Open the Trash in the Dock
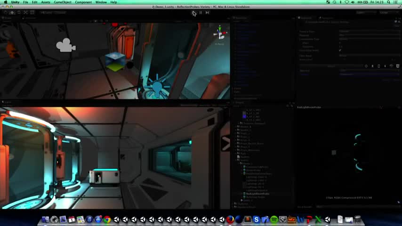The width and height of the screenshot is (402, 226). point(357,219)
